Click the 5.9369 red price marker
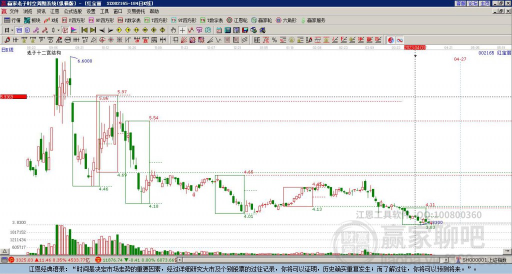 [13, 97]
